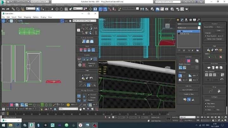Click the Render Production teapot icon

(187, 9)
